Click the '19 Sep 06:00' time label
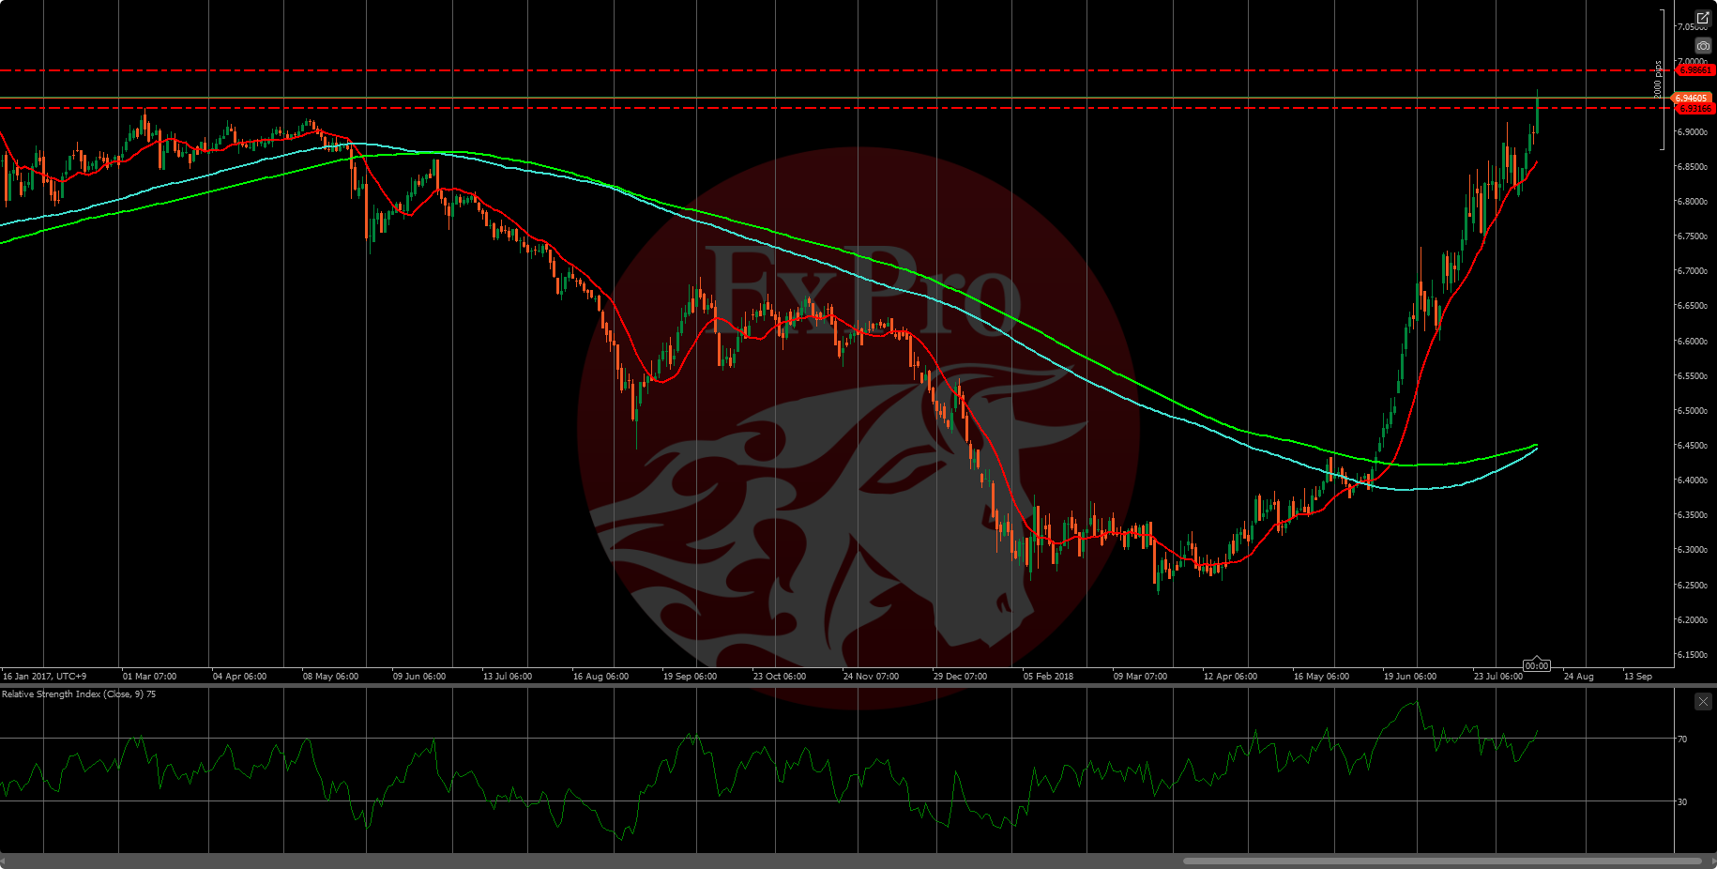This screenshot has width=1717, height=869. [x=690, y=676]
